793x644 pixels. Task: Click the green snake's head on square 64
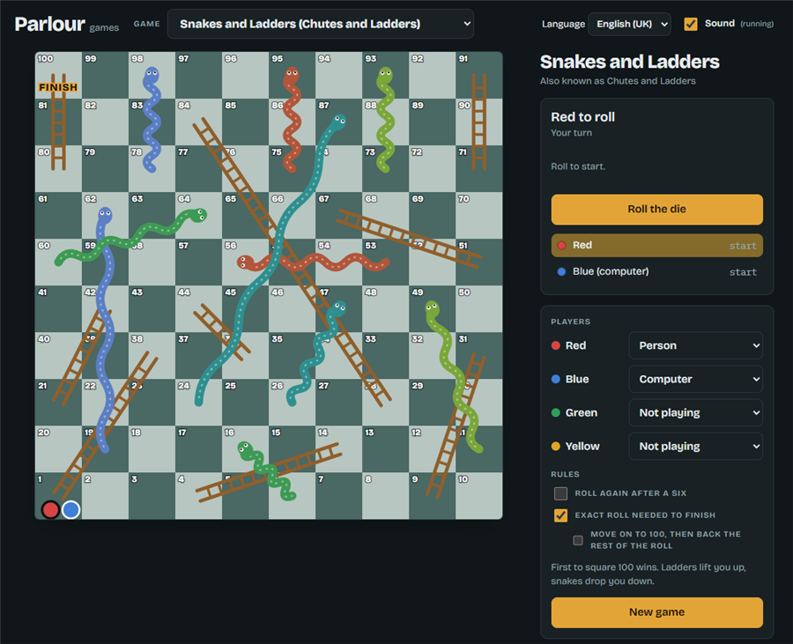[x=198, y=215]
